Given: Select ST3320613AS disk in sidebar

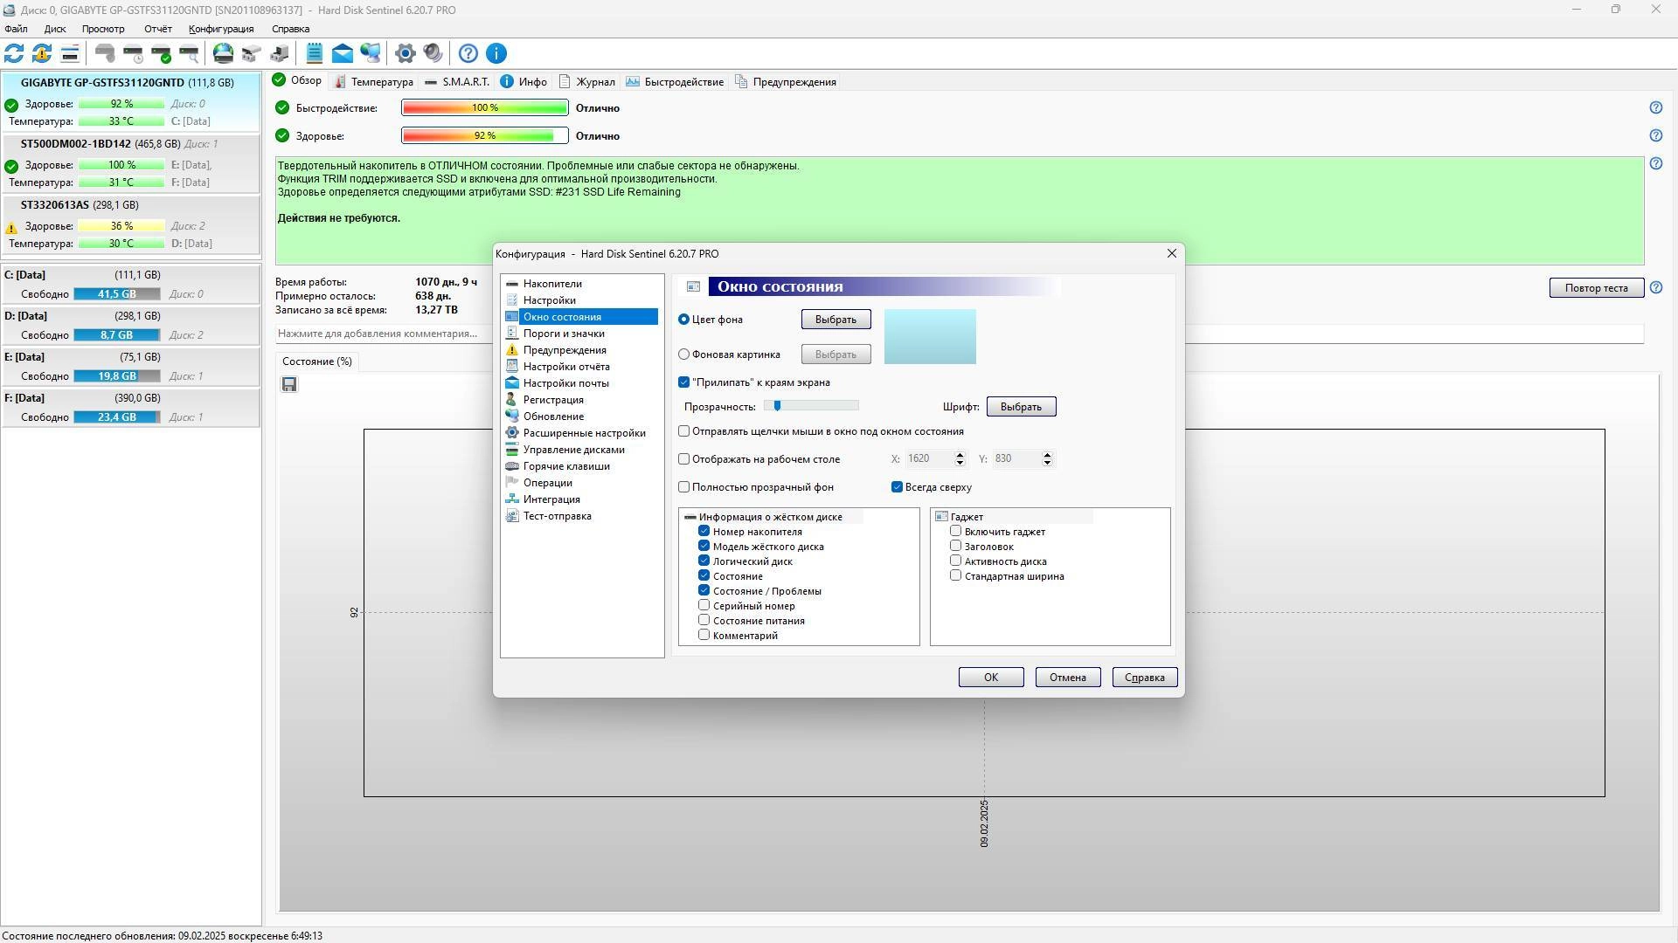Looking at the screenshot, I should (130, 224).
